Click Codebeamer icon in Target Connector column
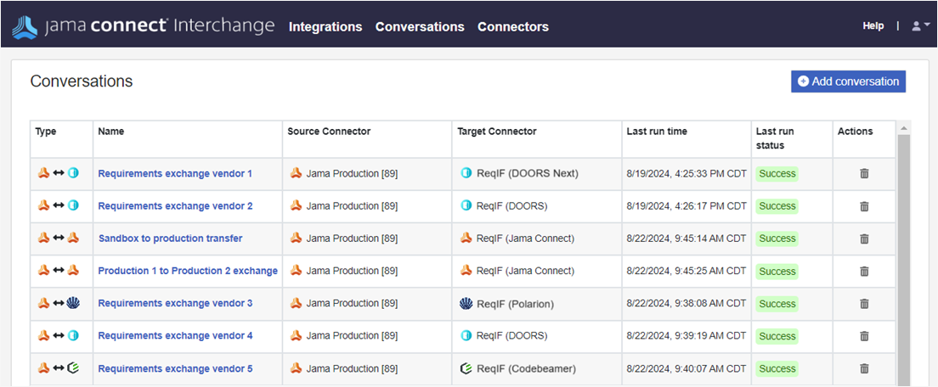938x387 pixels. point(466,368)
